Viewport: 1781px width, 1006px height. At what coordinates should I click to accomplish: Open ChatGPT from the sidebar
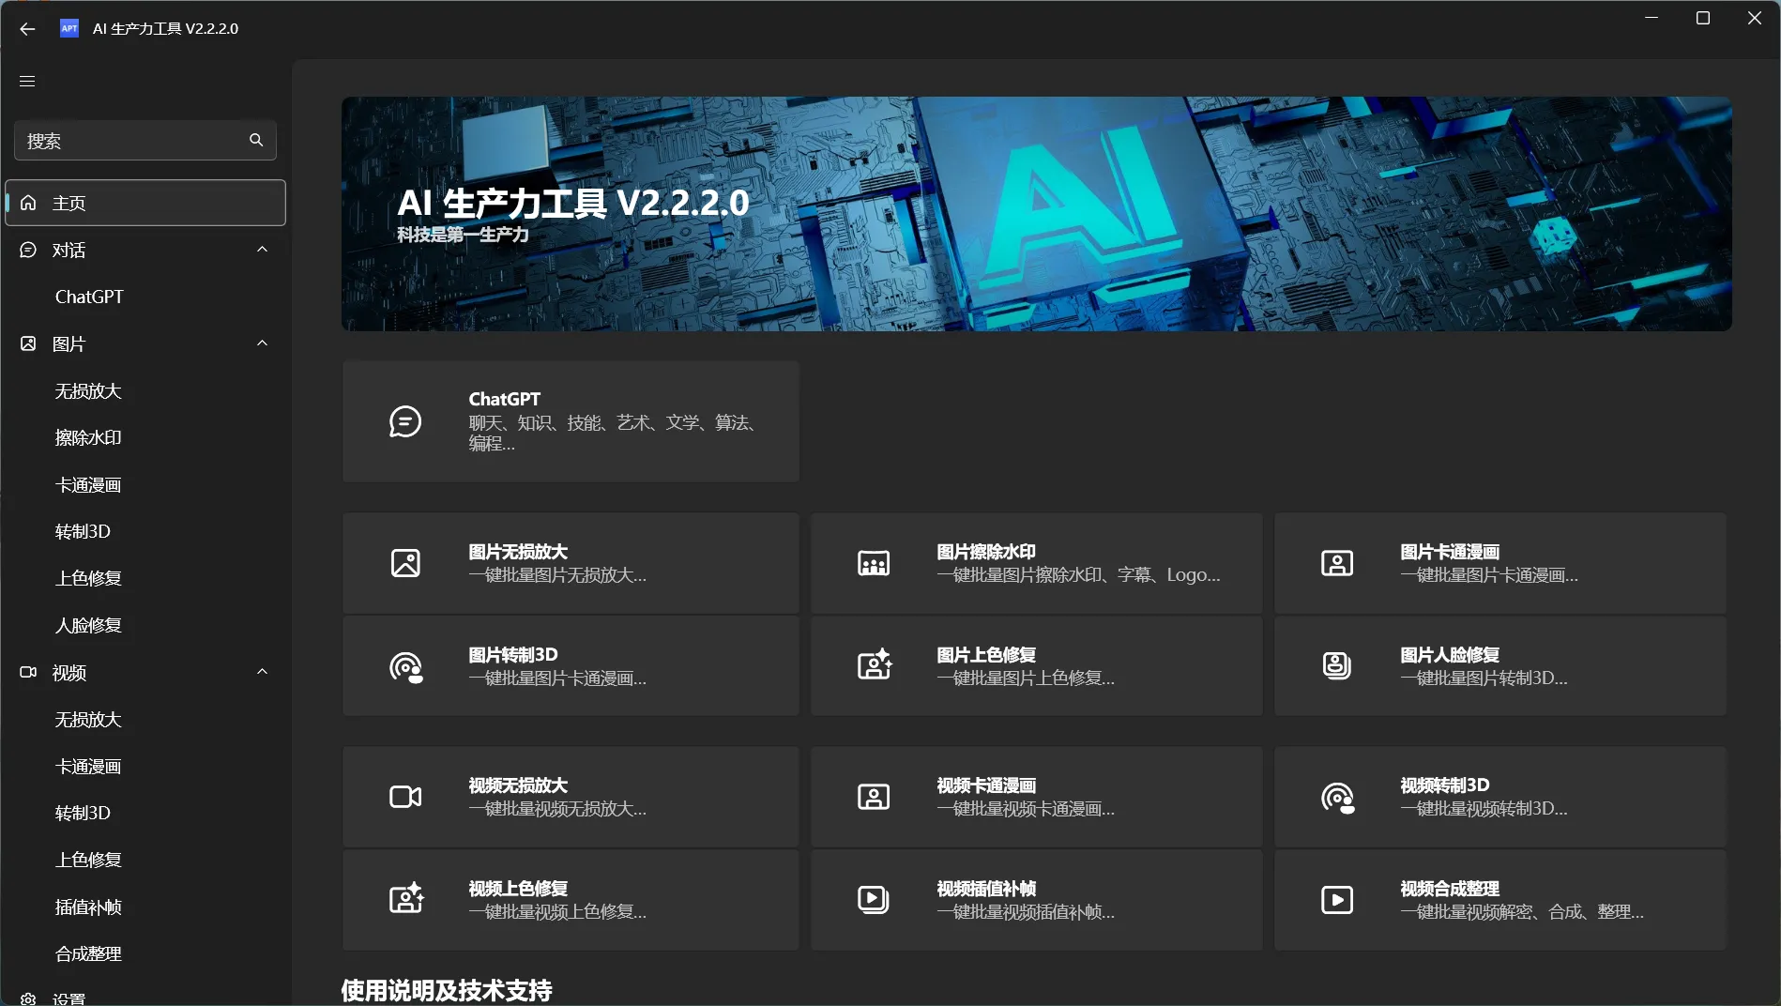[89, 297]
